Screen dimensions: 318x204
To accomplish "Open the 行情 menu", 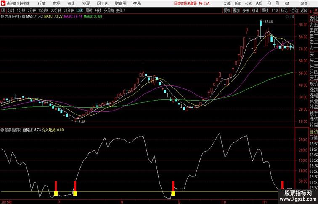I will (42, 3).
